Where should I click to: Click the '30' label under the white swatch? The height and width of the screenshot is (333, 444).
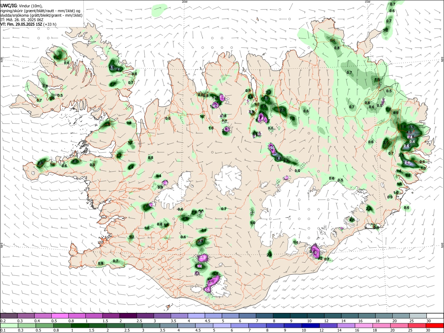[x=428, y=321]
